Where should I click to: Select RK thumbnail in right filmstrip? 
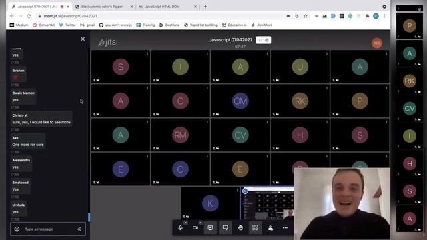pos(409,81)
